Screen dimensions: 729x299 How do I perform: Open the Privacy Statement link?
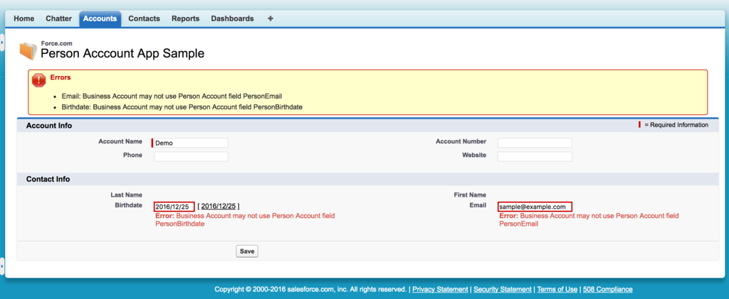[440, 289]
